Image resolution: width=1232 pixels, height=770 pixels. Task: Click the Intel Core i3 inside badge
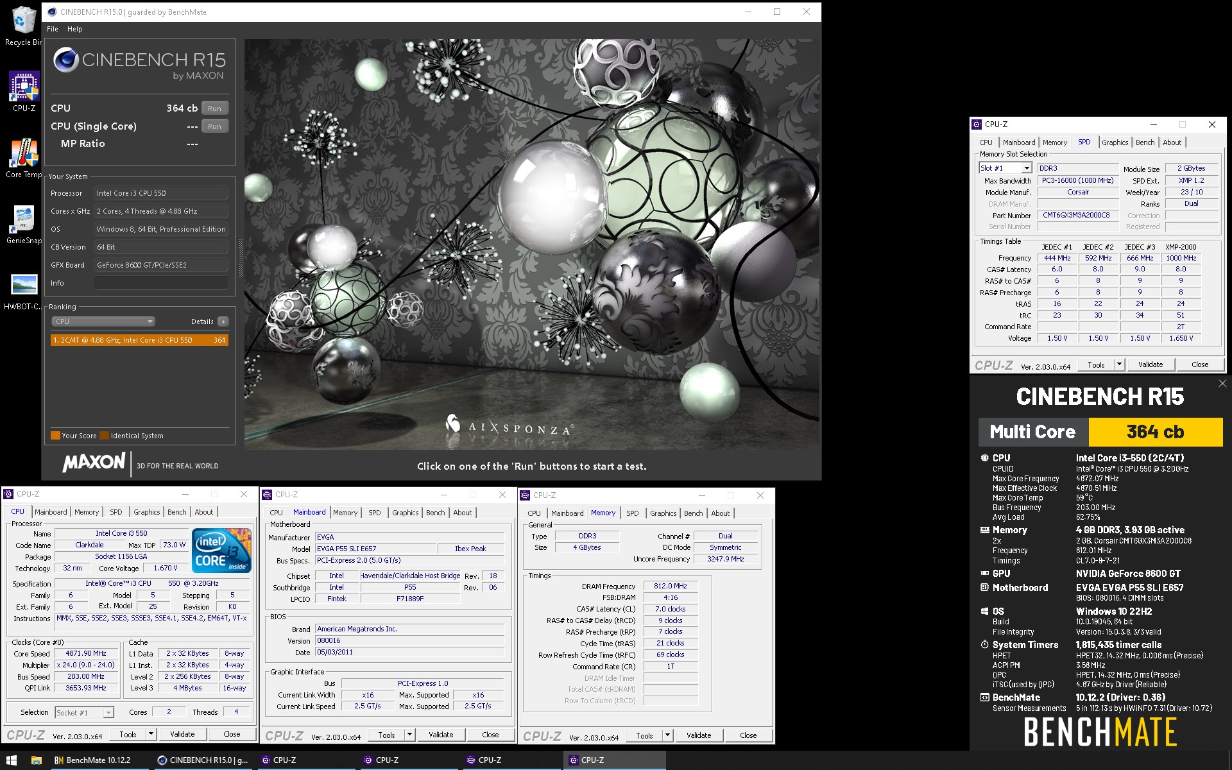[222, 550]
